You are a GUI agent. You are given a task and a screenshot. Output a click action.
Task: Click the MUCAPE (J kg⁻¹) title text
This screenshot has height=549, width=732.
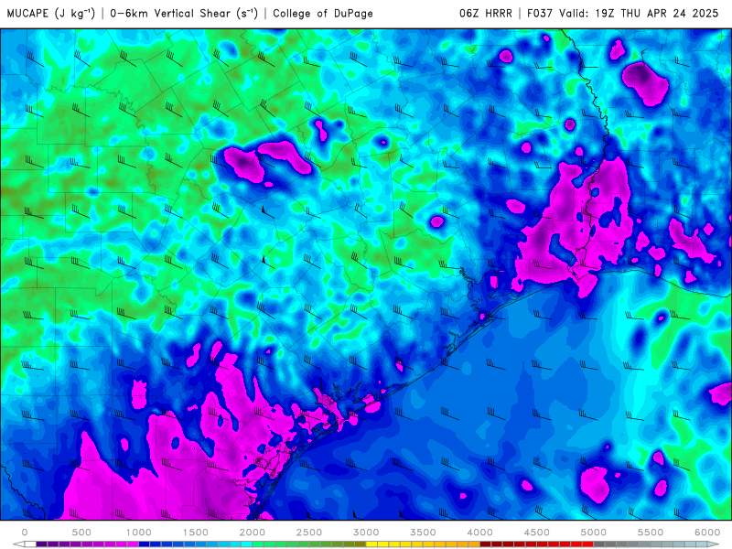[51, 13]
